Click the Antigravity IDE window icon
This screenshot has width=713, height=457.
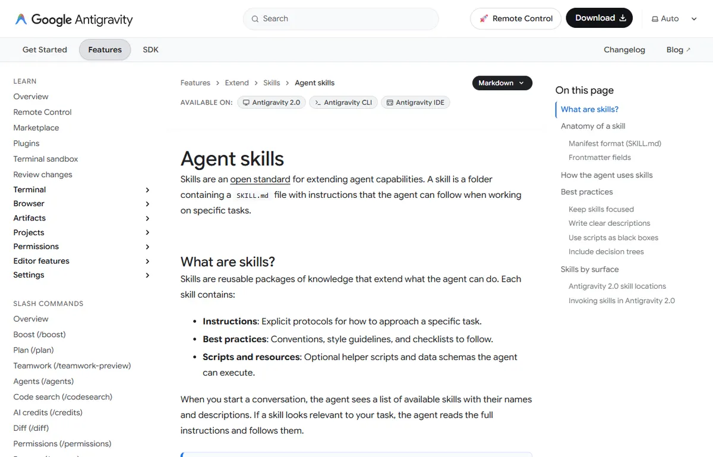[x=390, y=102]
